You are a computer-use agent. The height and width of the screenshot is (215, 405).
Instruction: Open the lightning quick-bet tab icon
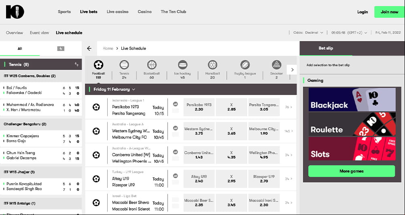pyautogui.click(x=61, y=49)
